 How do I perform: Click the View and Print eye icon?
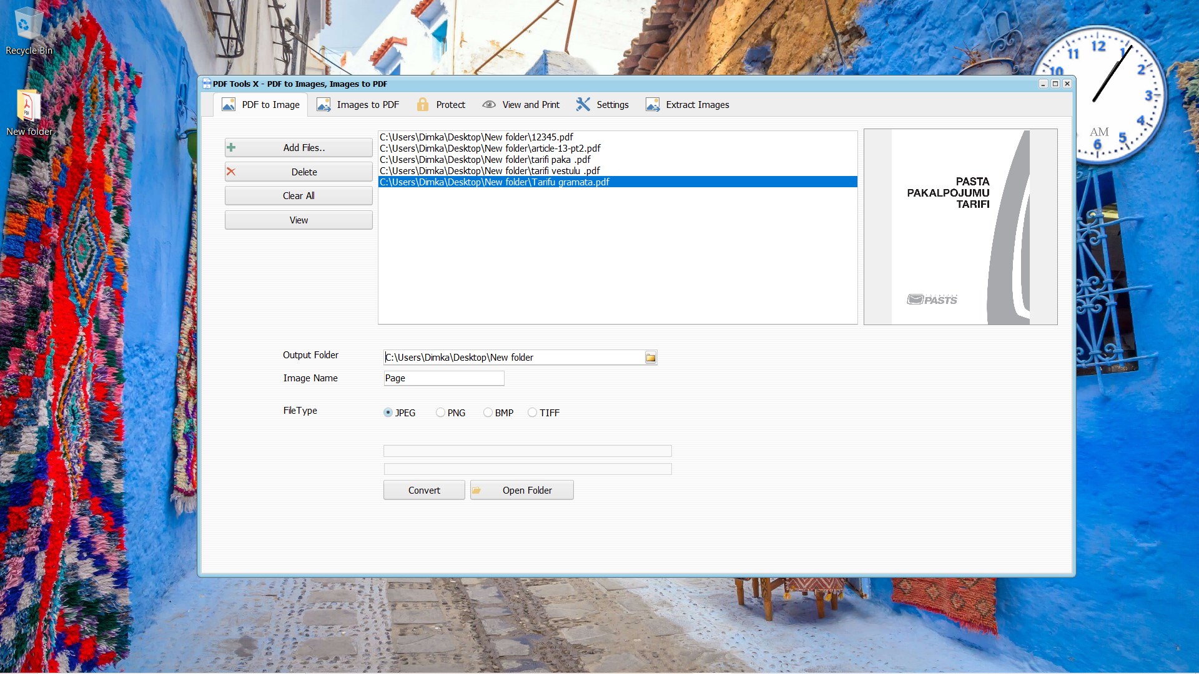click(x=489, y=105)
